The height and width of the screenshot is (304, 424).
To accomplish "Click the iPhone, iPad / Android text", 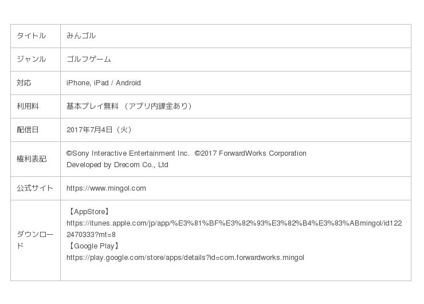I will (x=103, y=83).
